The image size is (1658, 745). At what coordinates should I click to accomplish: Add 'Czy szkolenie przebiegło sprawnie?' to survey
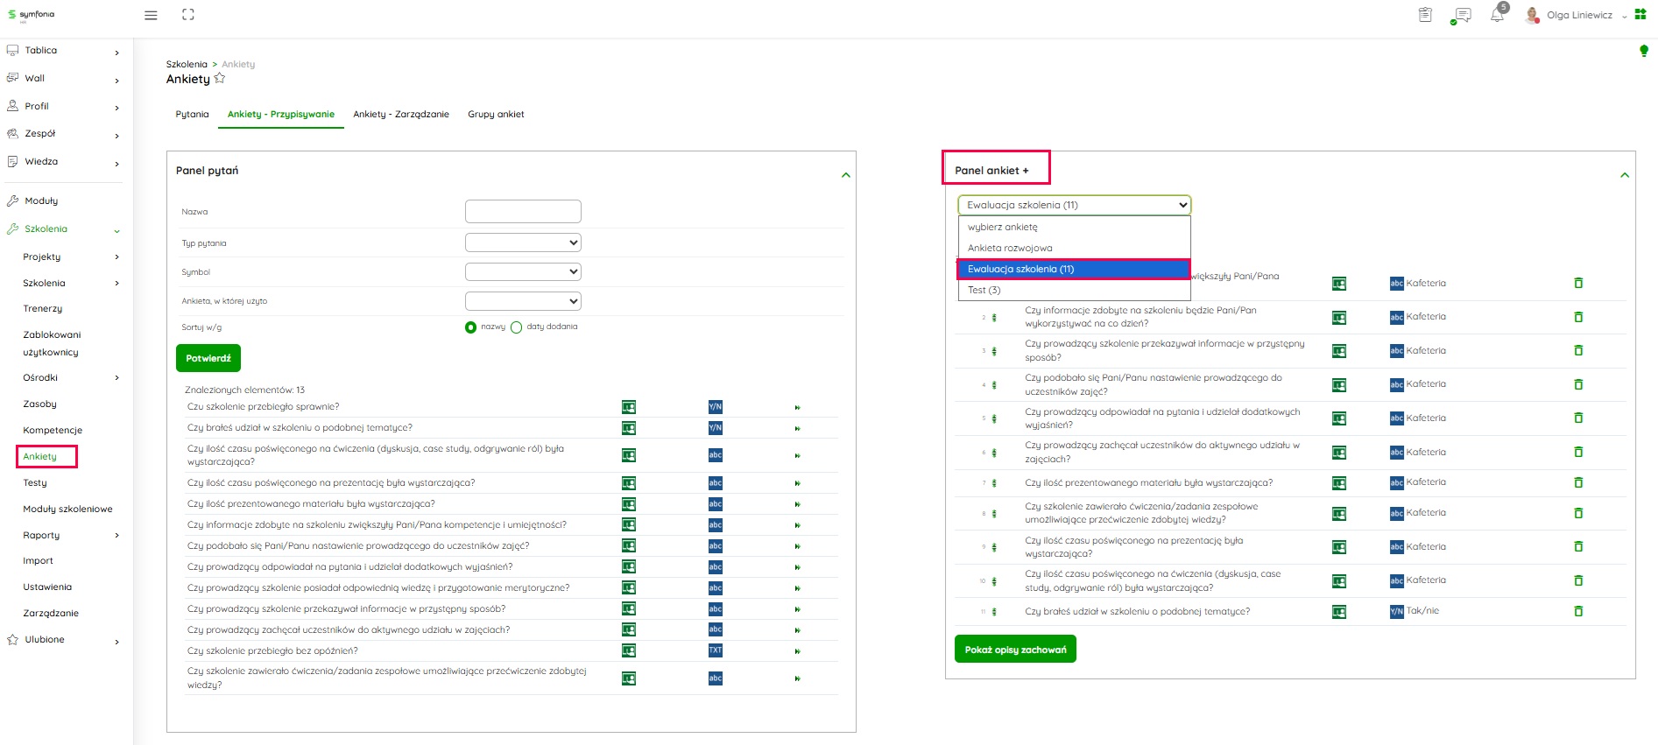[797, 407]
